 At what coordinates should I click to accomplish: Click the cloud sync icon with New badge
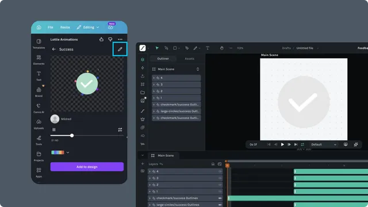(110, 27)
